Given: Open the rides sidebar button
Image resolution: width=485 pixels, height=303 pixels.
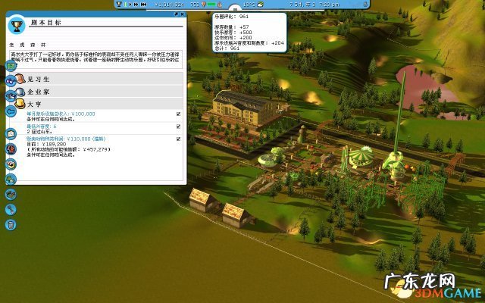Looking at the screenshot, I should 11,149.
